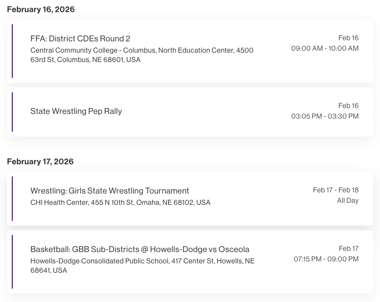This screenshot has height=302, width=380.
Task: Open the Basketball GBB Sub-Districts event
Action: 140,249
